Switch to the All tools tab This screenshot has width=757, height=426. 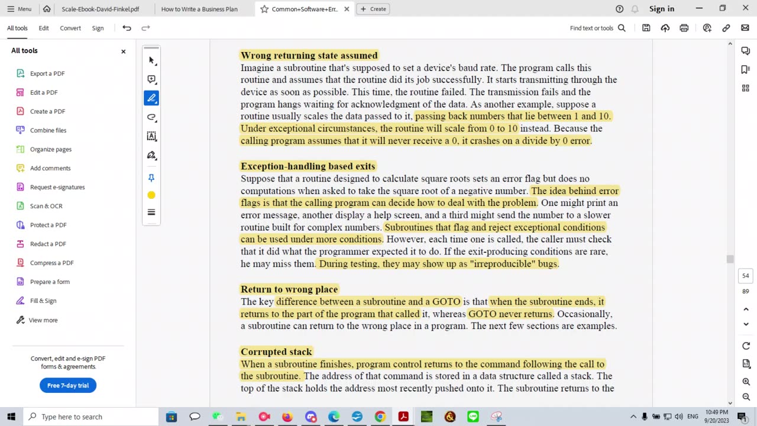pyautogui.click(x=17, y=28)
